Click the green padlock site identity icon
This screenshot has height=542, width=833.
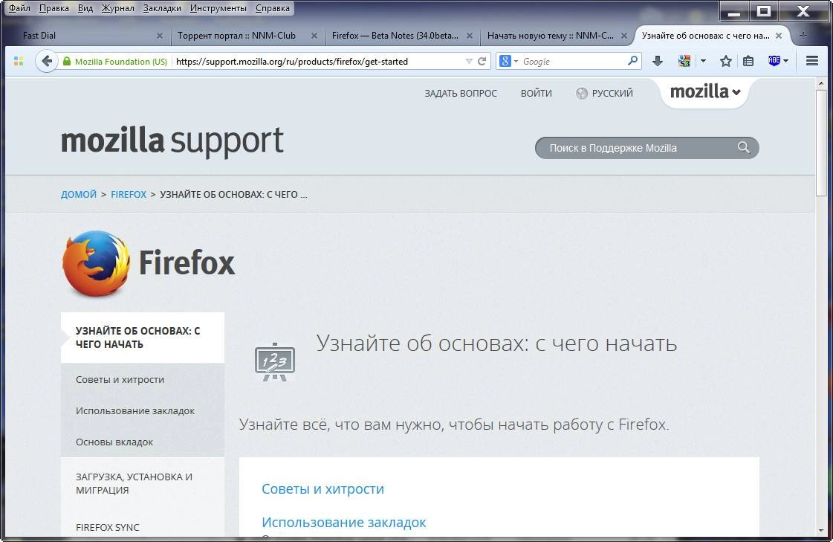pos(67,61)
